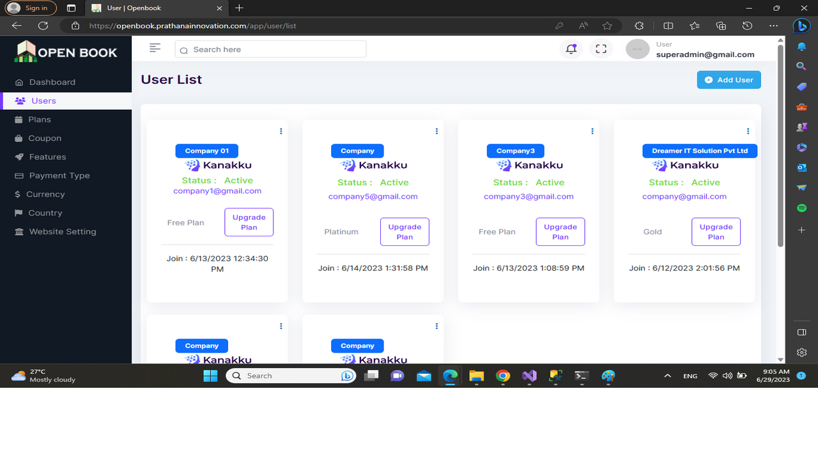The width and height of the screenshot is (818, 460).
Task: Click the company3@gmail.com email link
Action: click(x=529, y=196)
